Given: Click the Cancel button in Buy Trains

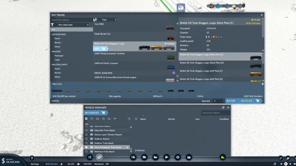Looking at the screenshot, I should pyautogui.click(x=55, y=101).
